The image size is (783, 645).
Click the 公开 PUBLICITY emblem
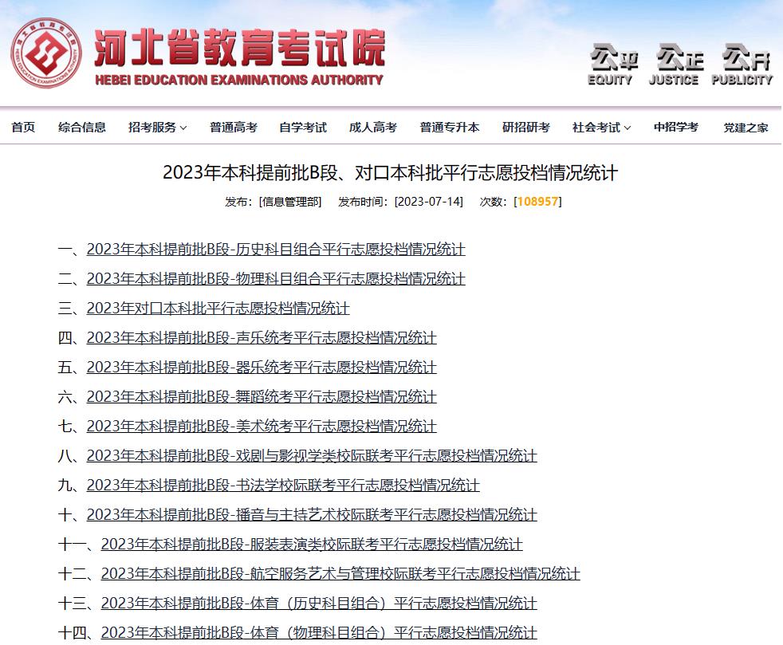click(x=742, y=65)
